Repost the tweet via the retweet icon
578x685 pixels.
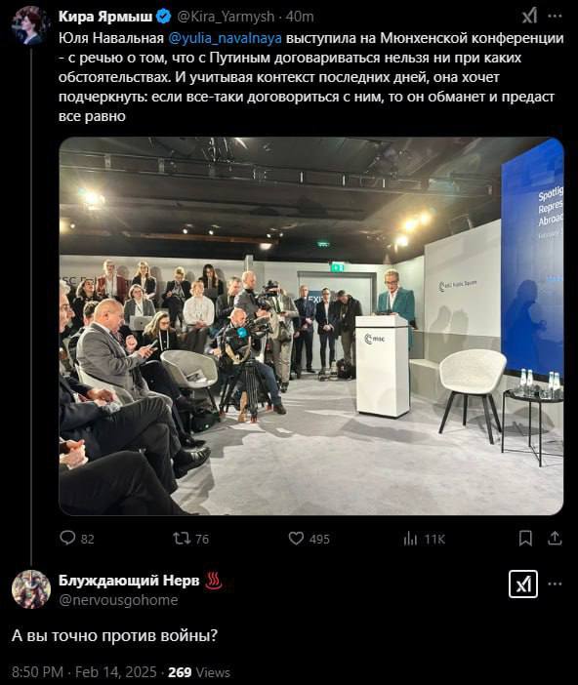[x=181, y=538]
